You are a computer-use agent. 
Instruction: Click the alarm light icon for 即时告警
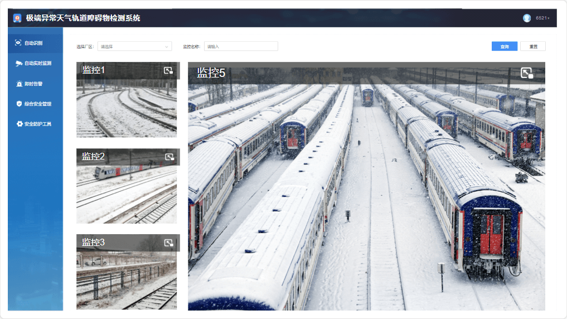18,84
